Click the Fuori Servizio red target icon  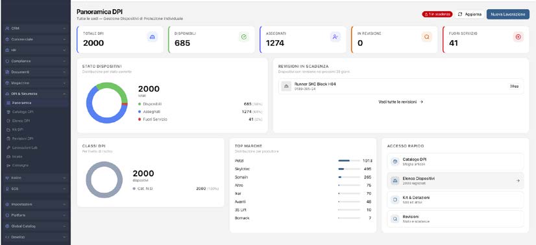518,37
